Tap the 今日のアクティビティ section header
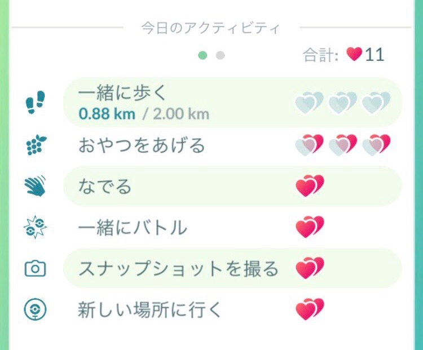This screenshot has height=350, width=423. point(210,28)
